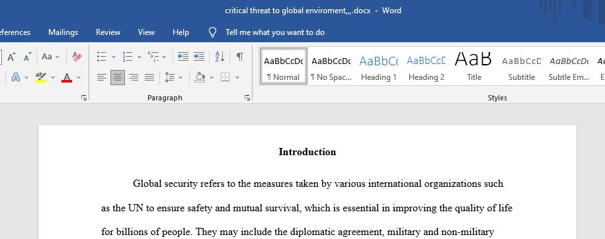The width and height of the screenshot is (605, 239).
Task: Open Font dialog launcher
Action: [x=84, y=98]
